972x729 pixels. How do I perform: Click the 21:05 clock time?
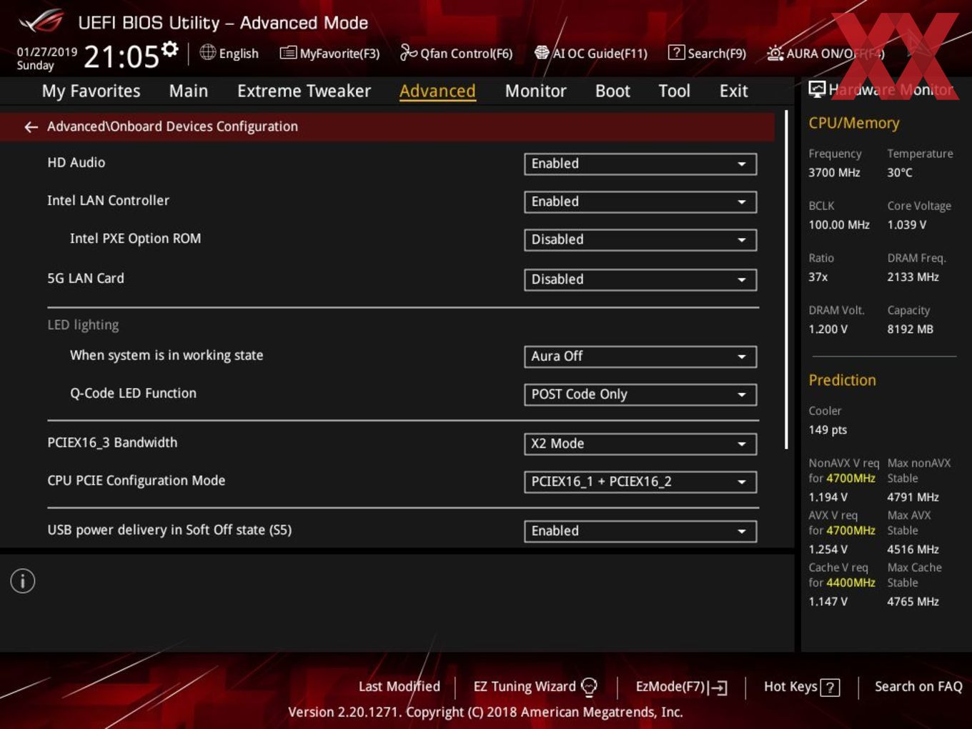[121, 56]
